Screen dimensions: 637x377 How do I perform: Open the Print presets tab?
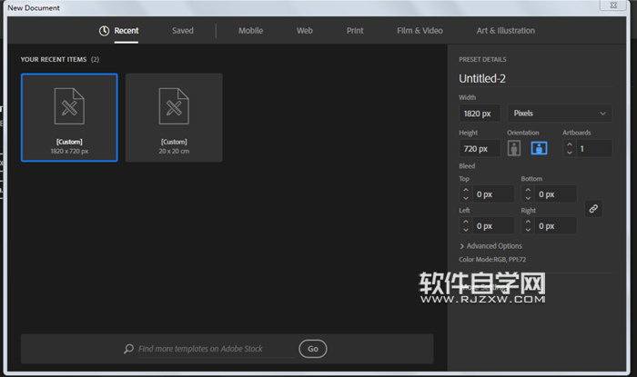[x=355, y=31]
